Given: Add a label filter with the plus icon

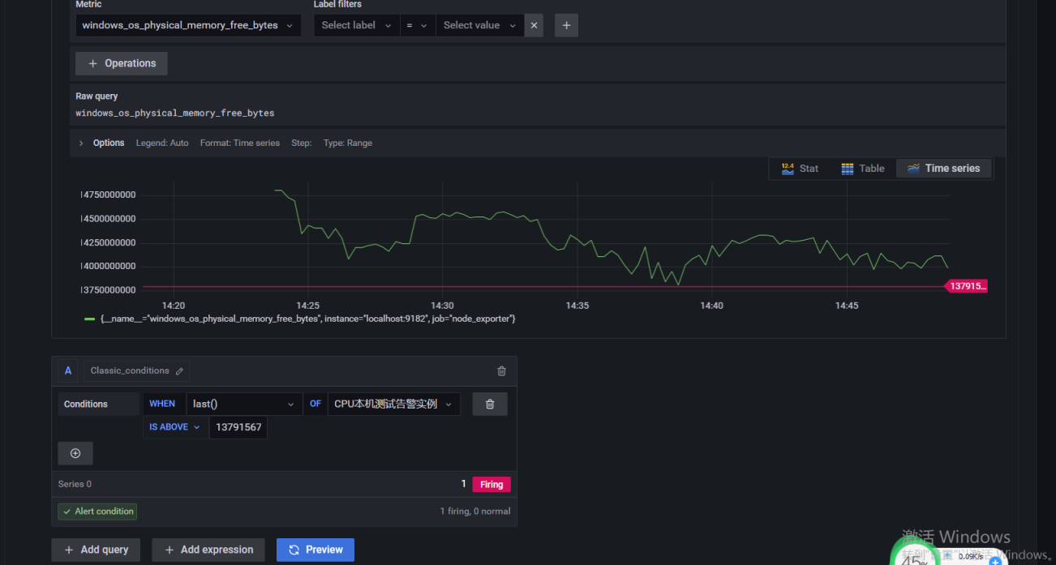Looking at the screenshot, I should [x=566, y=25].
